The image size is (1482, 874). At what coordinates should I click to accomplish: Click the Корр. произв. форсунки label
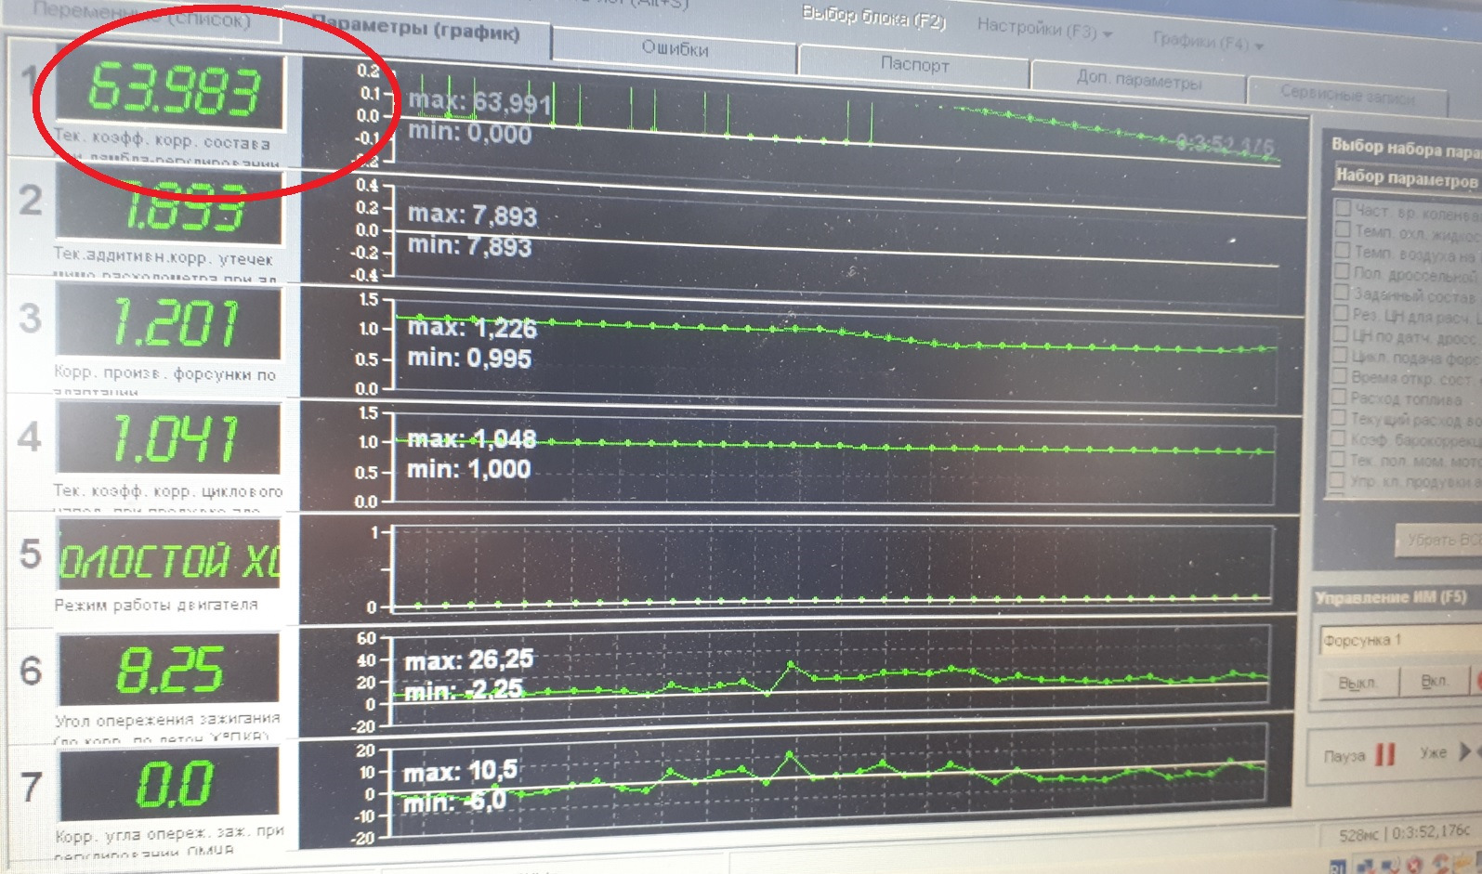(165, 373)
